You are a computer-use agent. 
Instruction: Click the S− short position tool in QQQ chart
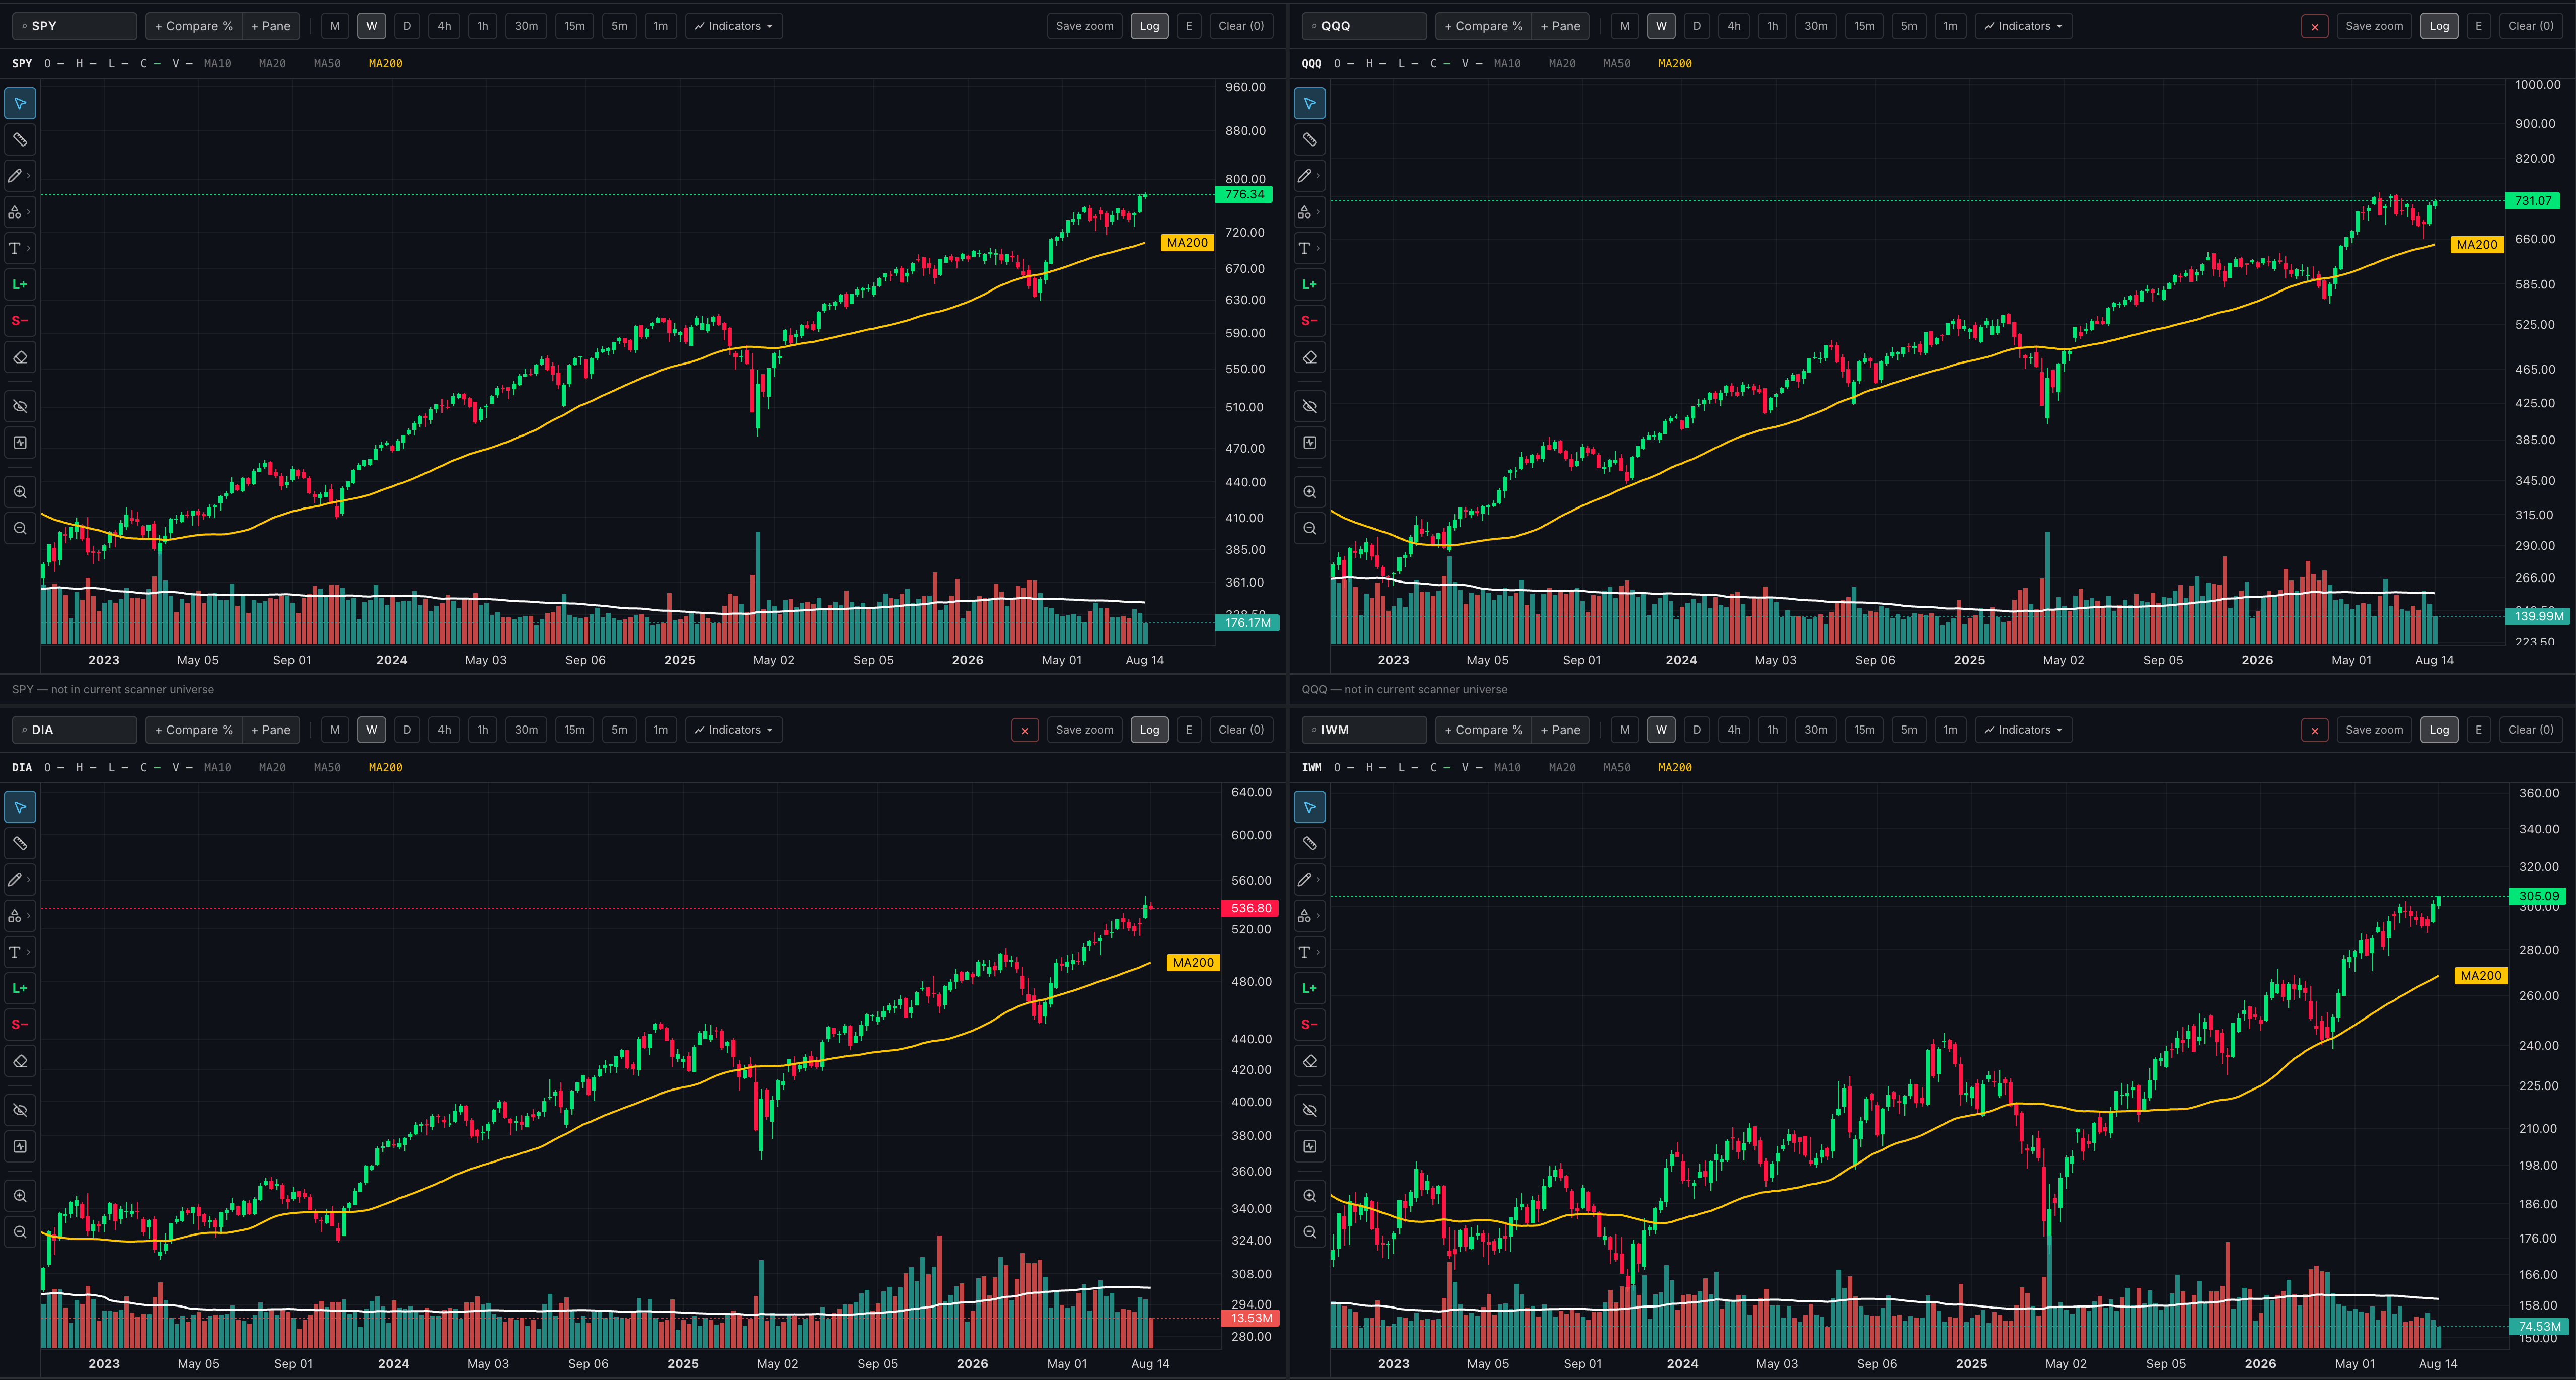(x=1310, y=321)
